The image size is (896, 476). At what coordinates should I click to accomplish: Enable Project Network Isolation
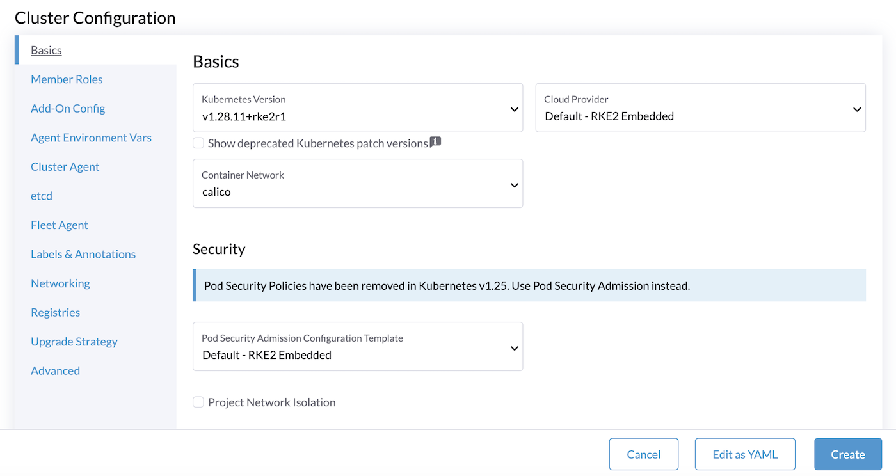[x=198, y=402]
